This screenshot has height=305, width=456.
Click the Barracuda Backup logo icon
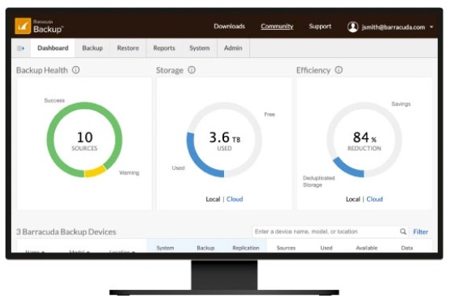pyautogui.click(x=23, y=26)
